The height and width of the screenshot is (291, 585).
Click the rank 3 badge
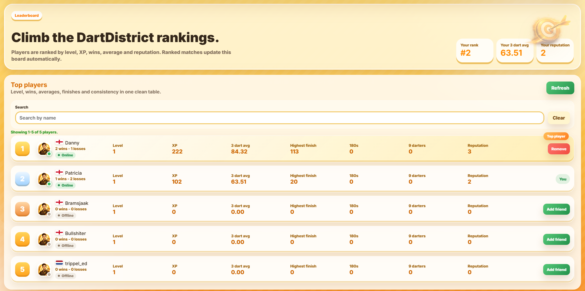22,209
